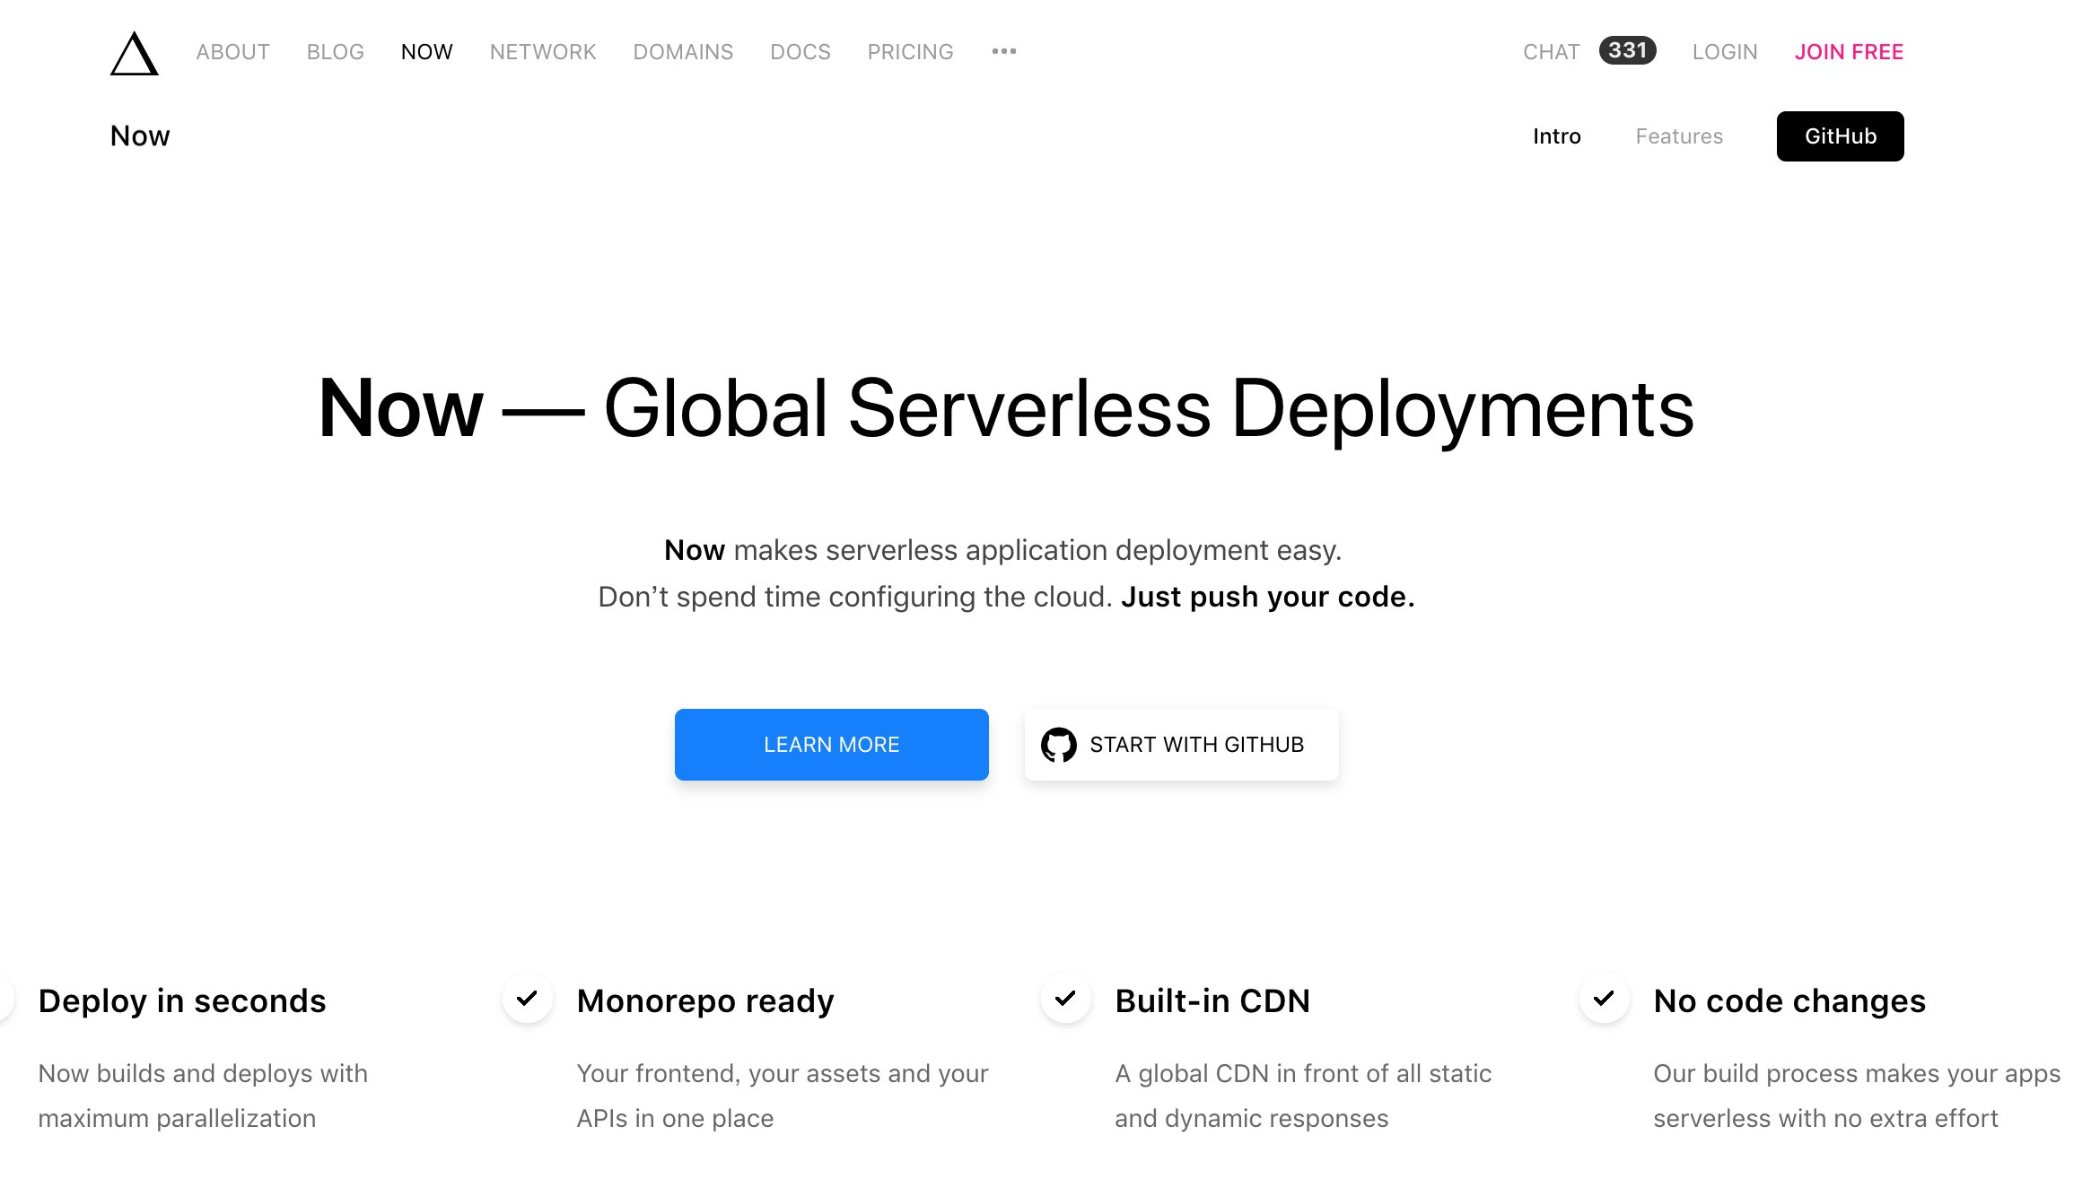The height and width of the screenshot is (1179, 2091).
Task: Click the GitHub octocat icon
Action: click(1058, 745)
